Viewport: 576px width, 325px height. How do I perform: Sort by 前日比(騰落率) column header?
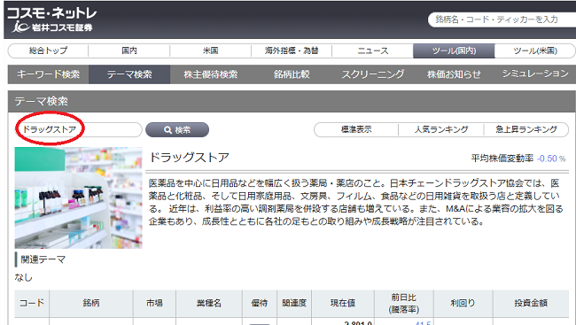(404, 304)
